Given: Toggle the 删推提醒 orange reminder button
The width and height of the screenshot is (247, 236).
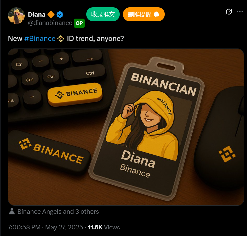Looking at the screenshot, I should 144,14.
